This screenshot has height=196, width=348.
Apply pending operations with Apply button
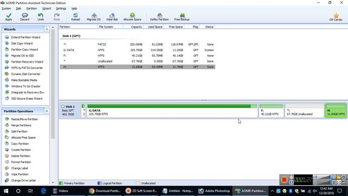(x=9, y=17)
